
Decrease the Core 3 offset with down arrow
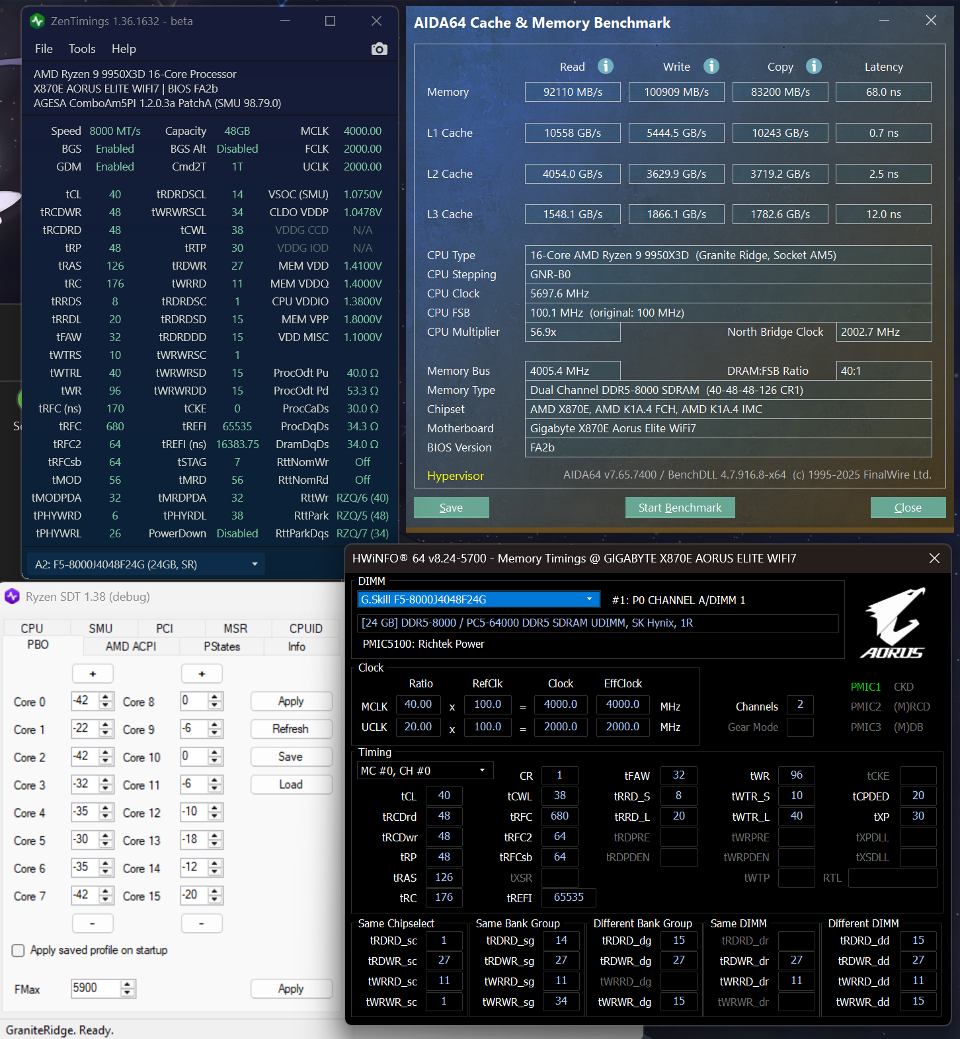click(106, 789)
